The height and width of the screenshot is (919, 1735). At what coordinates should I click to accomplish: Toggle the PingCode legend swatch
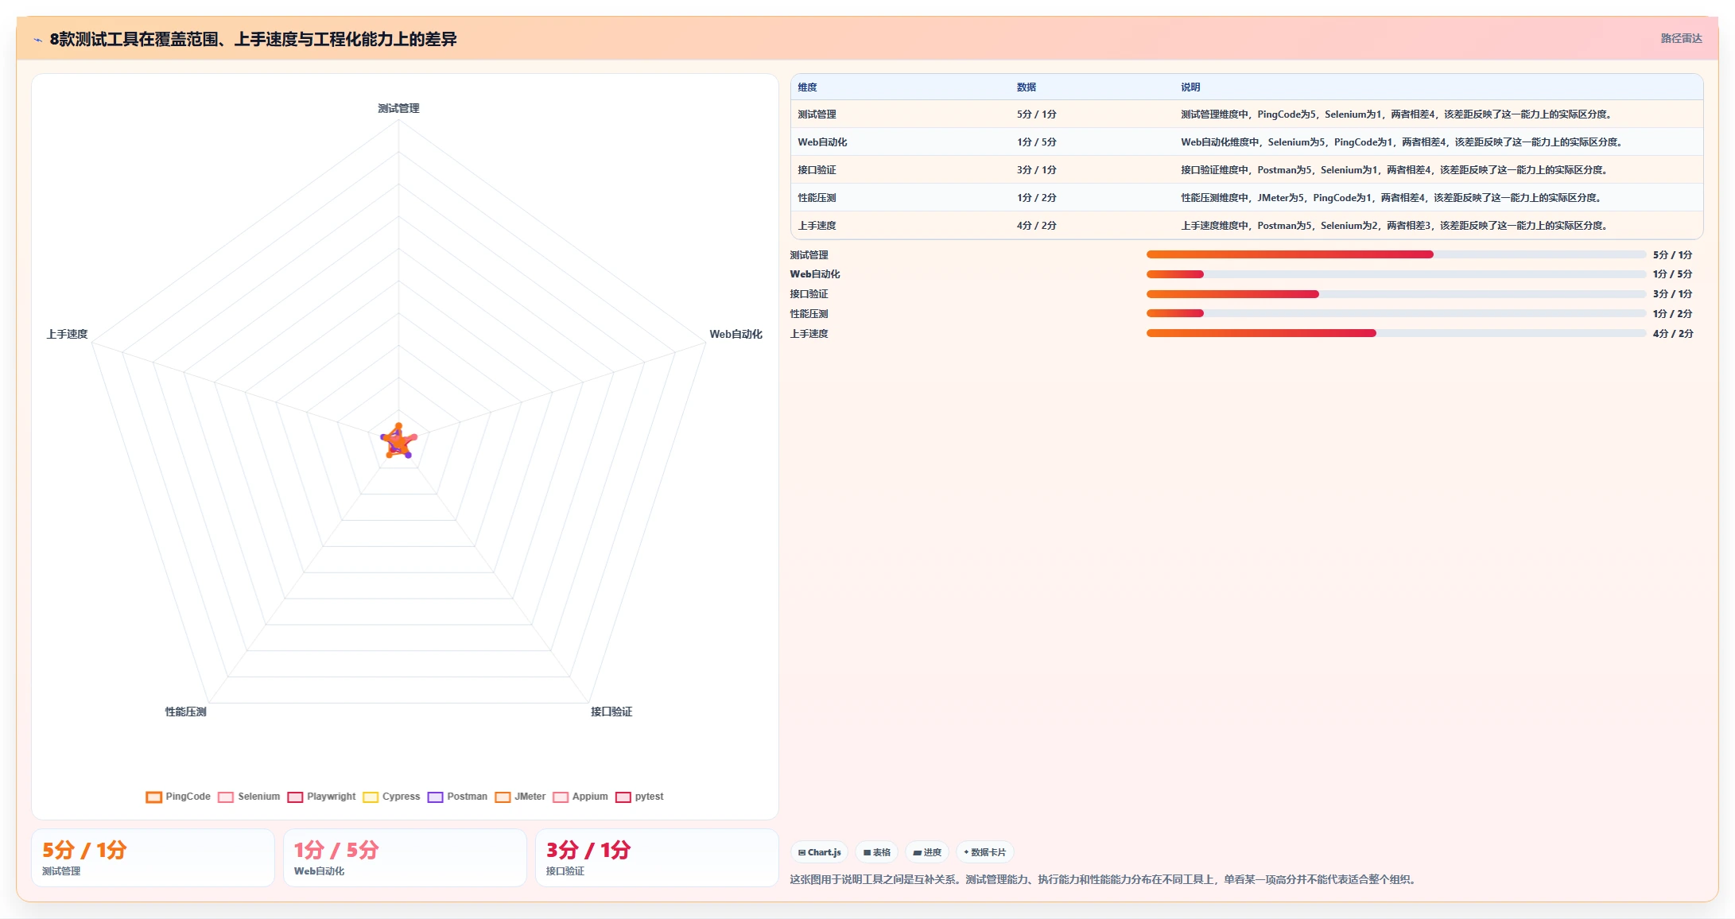[154, 797]
